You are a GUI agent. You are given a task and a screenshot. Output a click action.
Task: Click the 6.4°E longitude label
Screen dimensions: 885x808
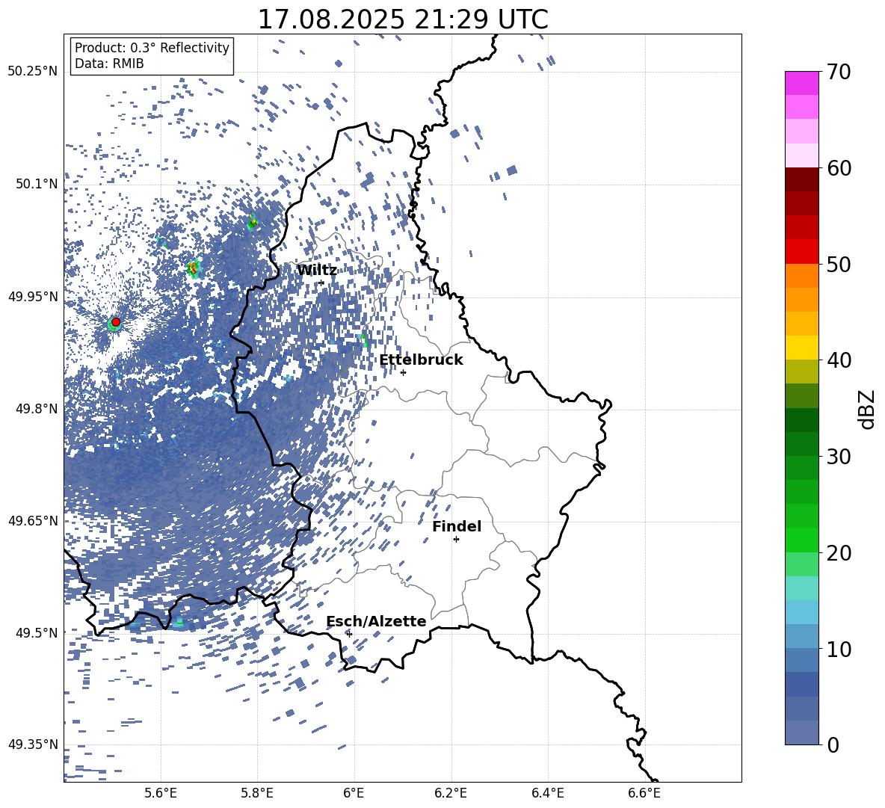point(547,793)
